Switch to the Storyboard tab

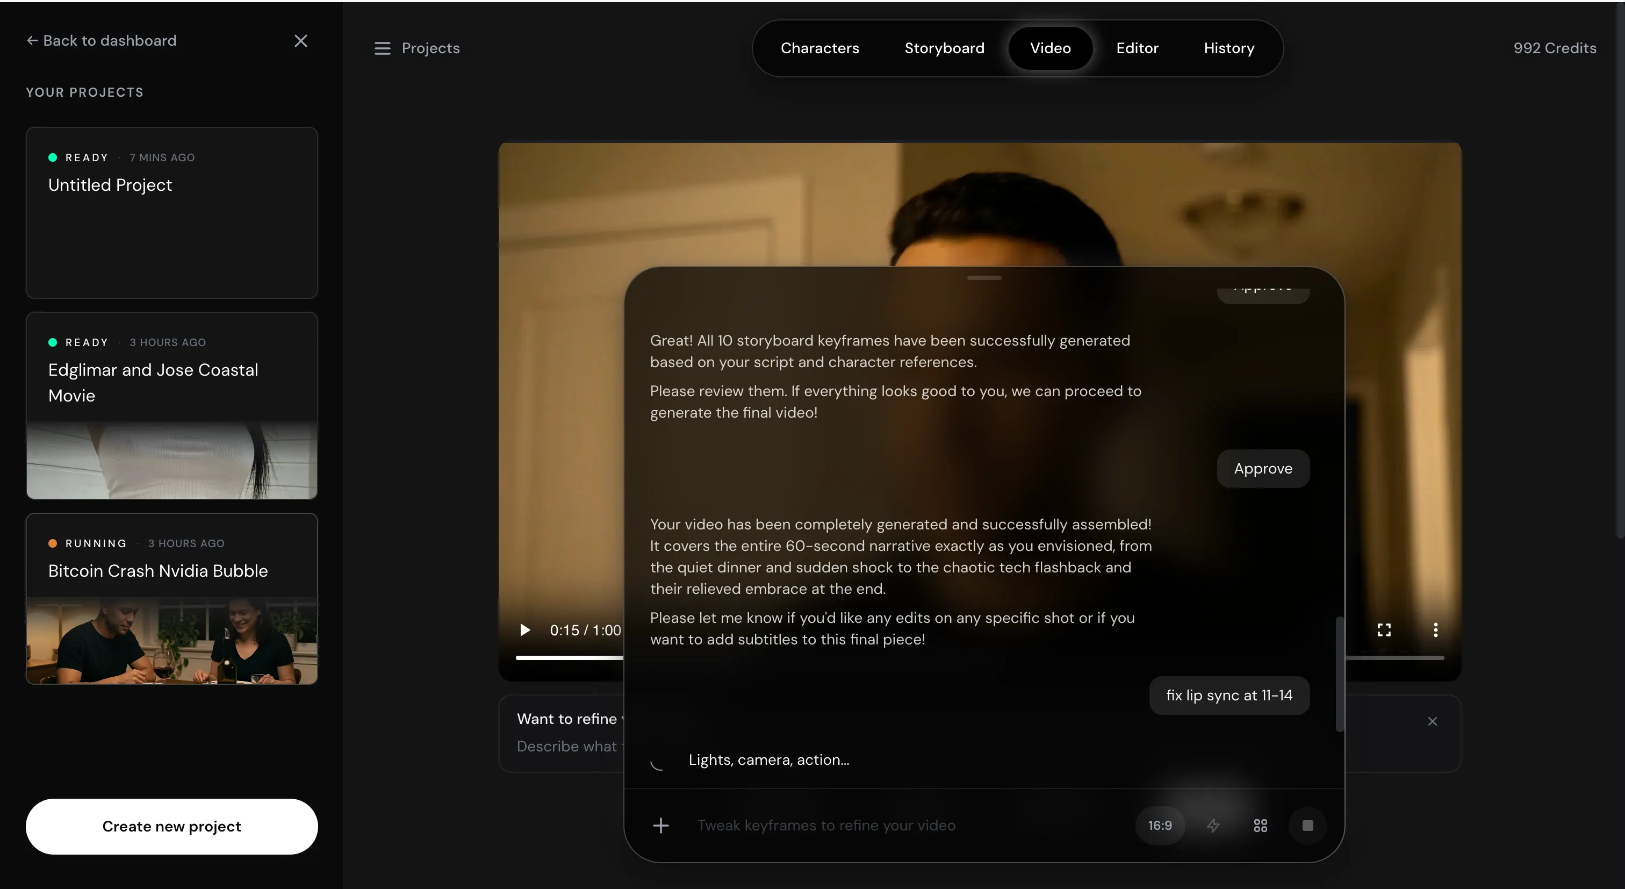click(944, 48)
